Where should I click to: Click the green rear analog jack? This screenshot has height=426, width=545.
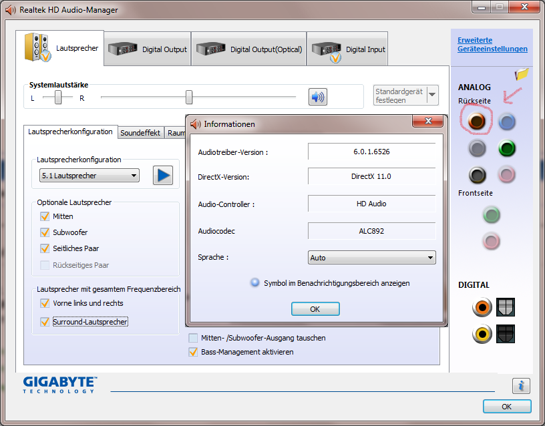click(x=507, y=148)
